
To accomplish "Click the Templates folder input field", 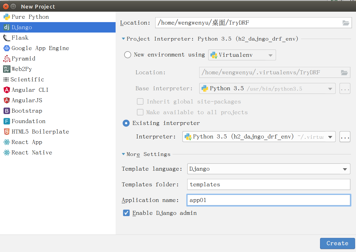I will [269, 184].
